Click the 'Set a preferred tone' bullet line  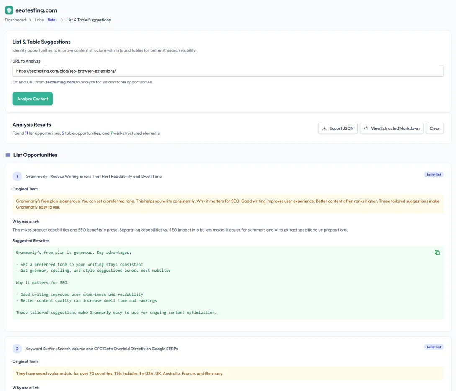click(x=80, y=265)
